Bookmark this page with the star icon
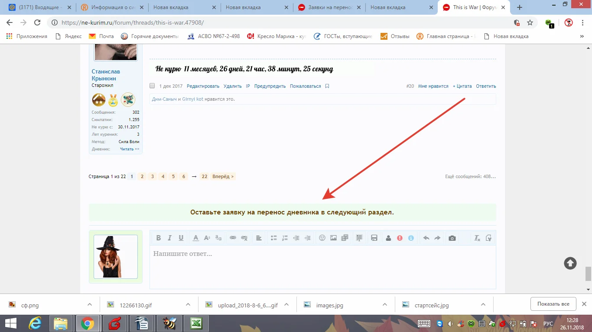 pos(530,22)
